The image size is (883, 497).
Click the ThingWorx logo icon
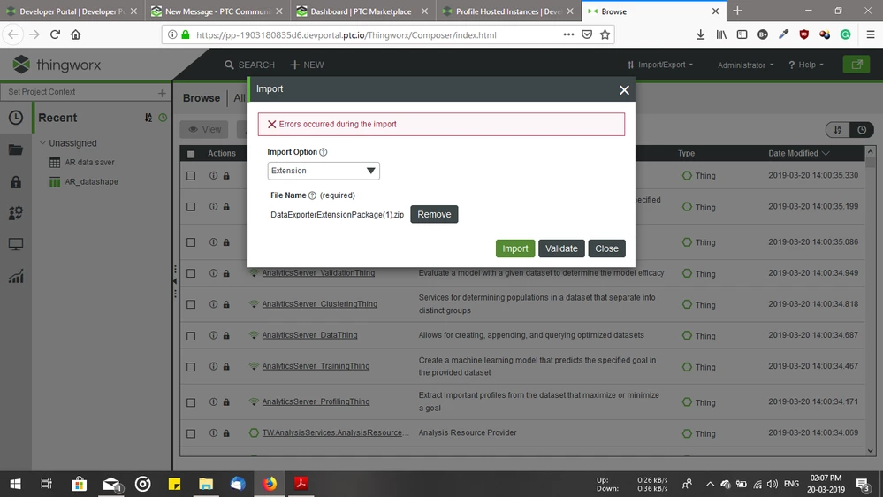pyautogui.click(x=21, y=65)
